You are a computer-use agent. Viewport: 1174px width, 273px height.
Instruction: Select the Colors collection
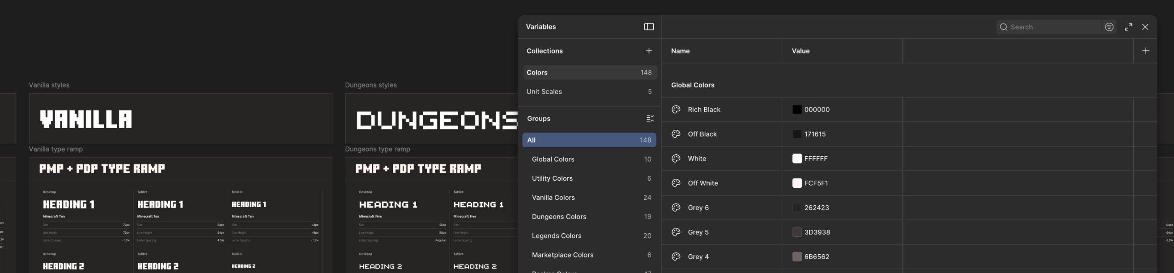589,73
